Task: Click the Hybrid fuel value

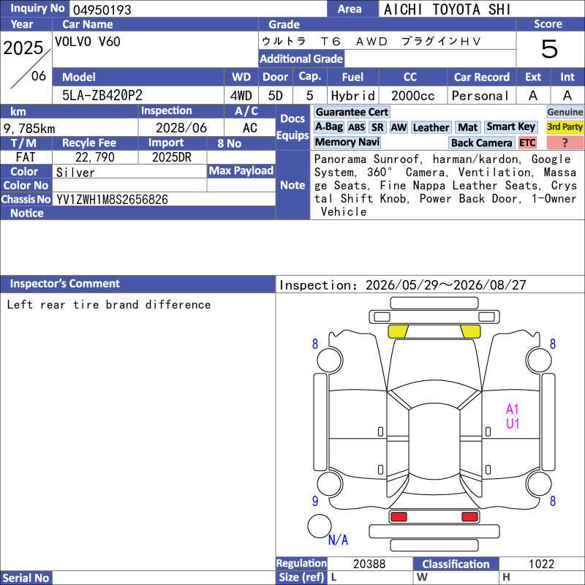Action: point(352,96)
